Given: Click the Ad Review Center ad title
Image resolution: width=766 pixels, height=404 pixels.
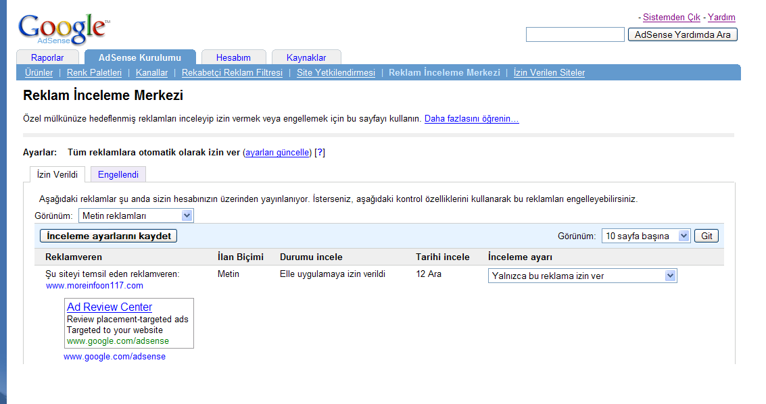Looking at the screenshot, I should [x=110, y=307].
